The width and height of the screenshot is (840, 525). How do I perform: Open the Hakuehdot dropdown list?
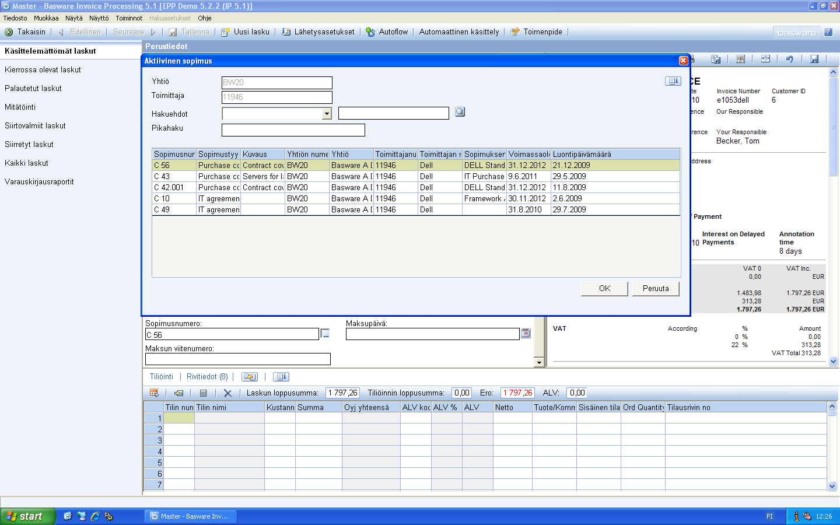(327, 114)
